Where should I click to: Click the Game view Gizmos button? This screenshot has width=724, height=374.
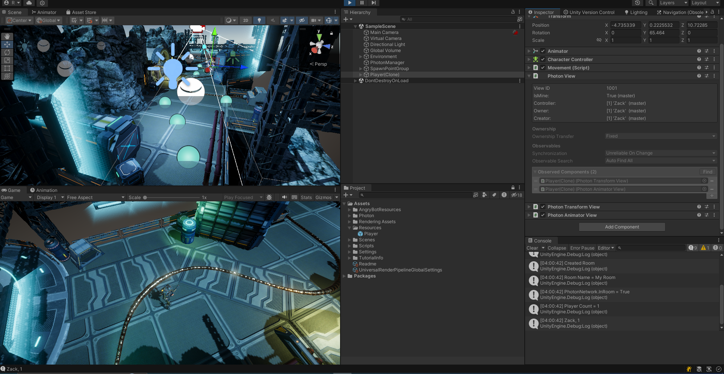tap(323, 197)
